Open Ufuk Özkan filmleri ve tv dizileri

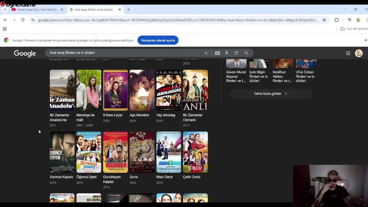305,76
